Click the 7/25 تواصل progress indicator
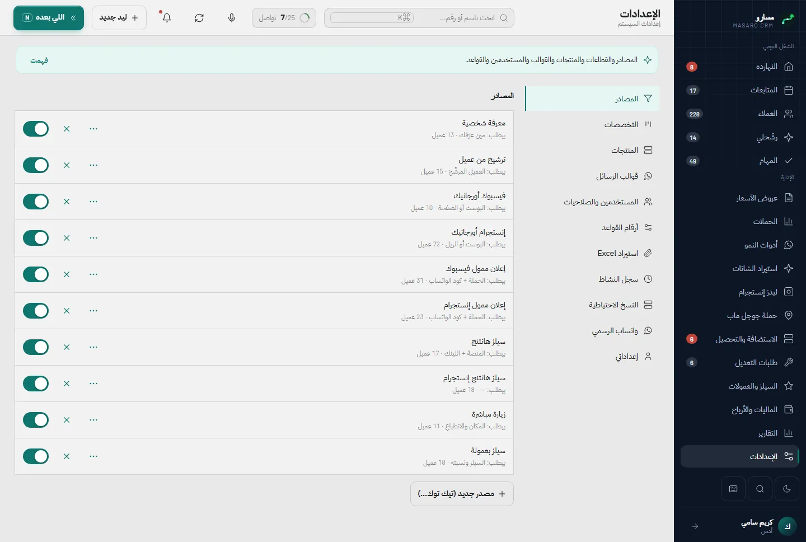The height and width of the screenshot is (542, 806). 284,18
